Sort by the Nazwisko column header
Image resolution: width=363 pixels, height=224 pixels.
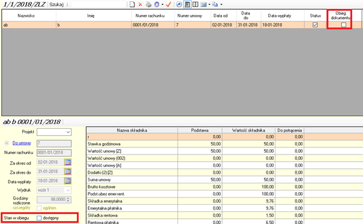[x=29, y=16]
